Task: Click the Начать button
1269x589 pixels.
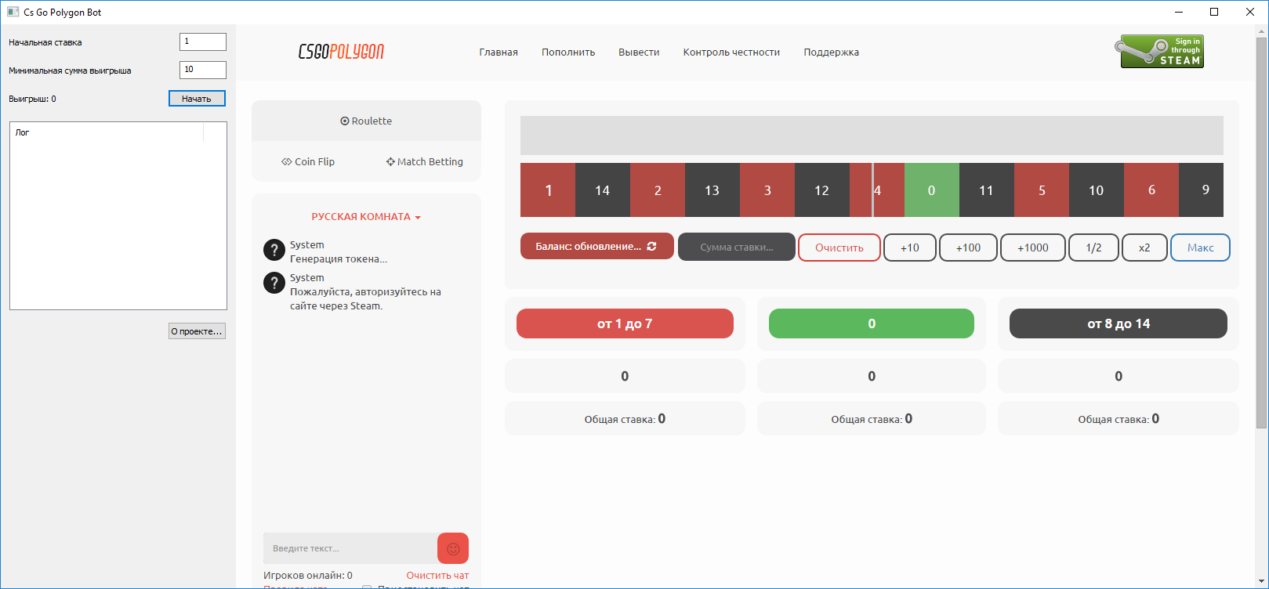Action: (x=197, y=99)
